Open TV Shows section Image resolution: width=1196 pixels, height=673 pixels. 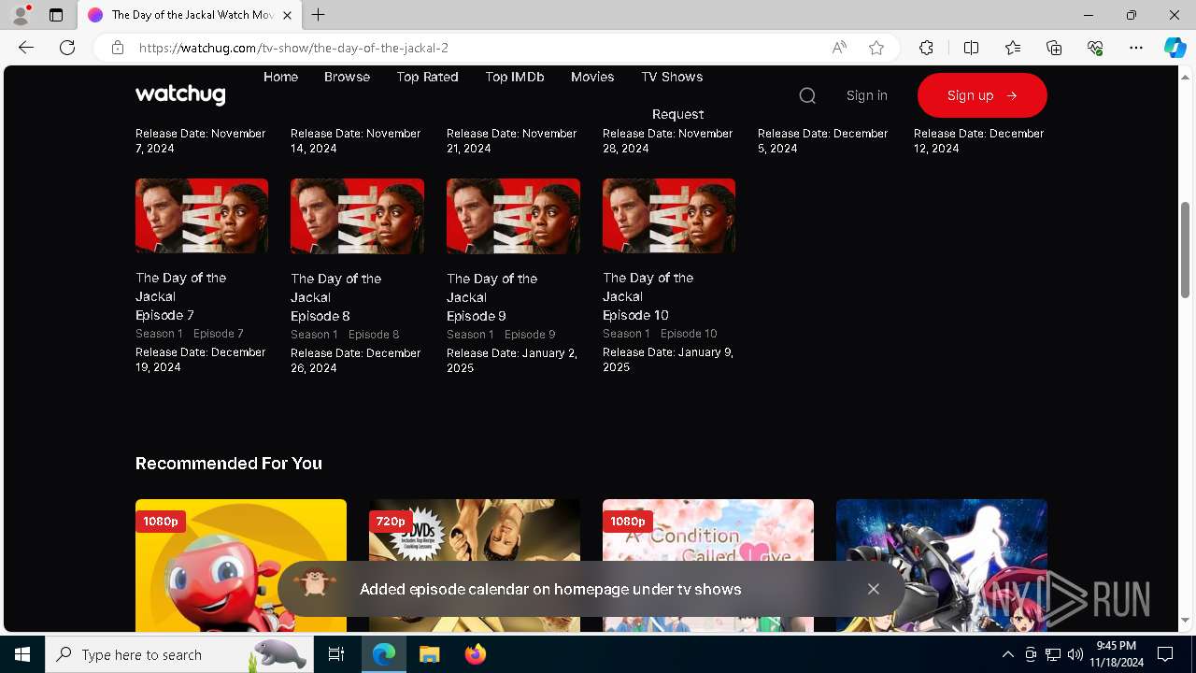pos(672,77)
